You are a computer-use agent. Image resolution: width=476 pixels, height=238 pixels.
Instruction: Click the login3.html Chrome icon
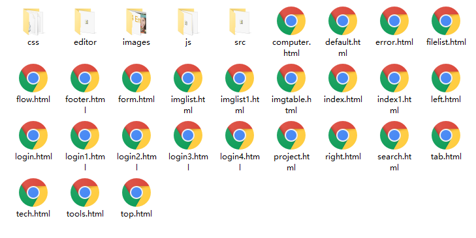coord(188,135)
